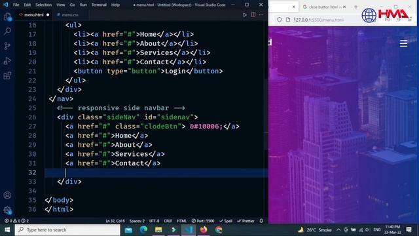
Task: Open Source Control view
Action: tap(7, 46)
